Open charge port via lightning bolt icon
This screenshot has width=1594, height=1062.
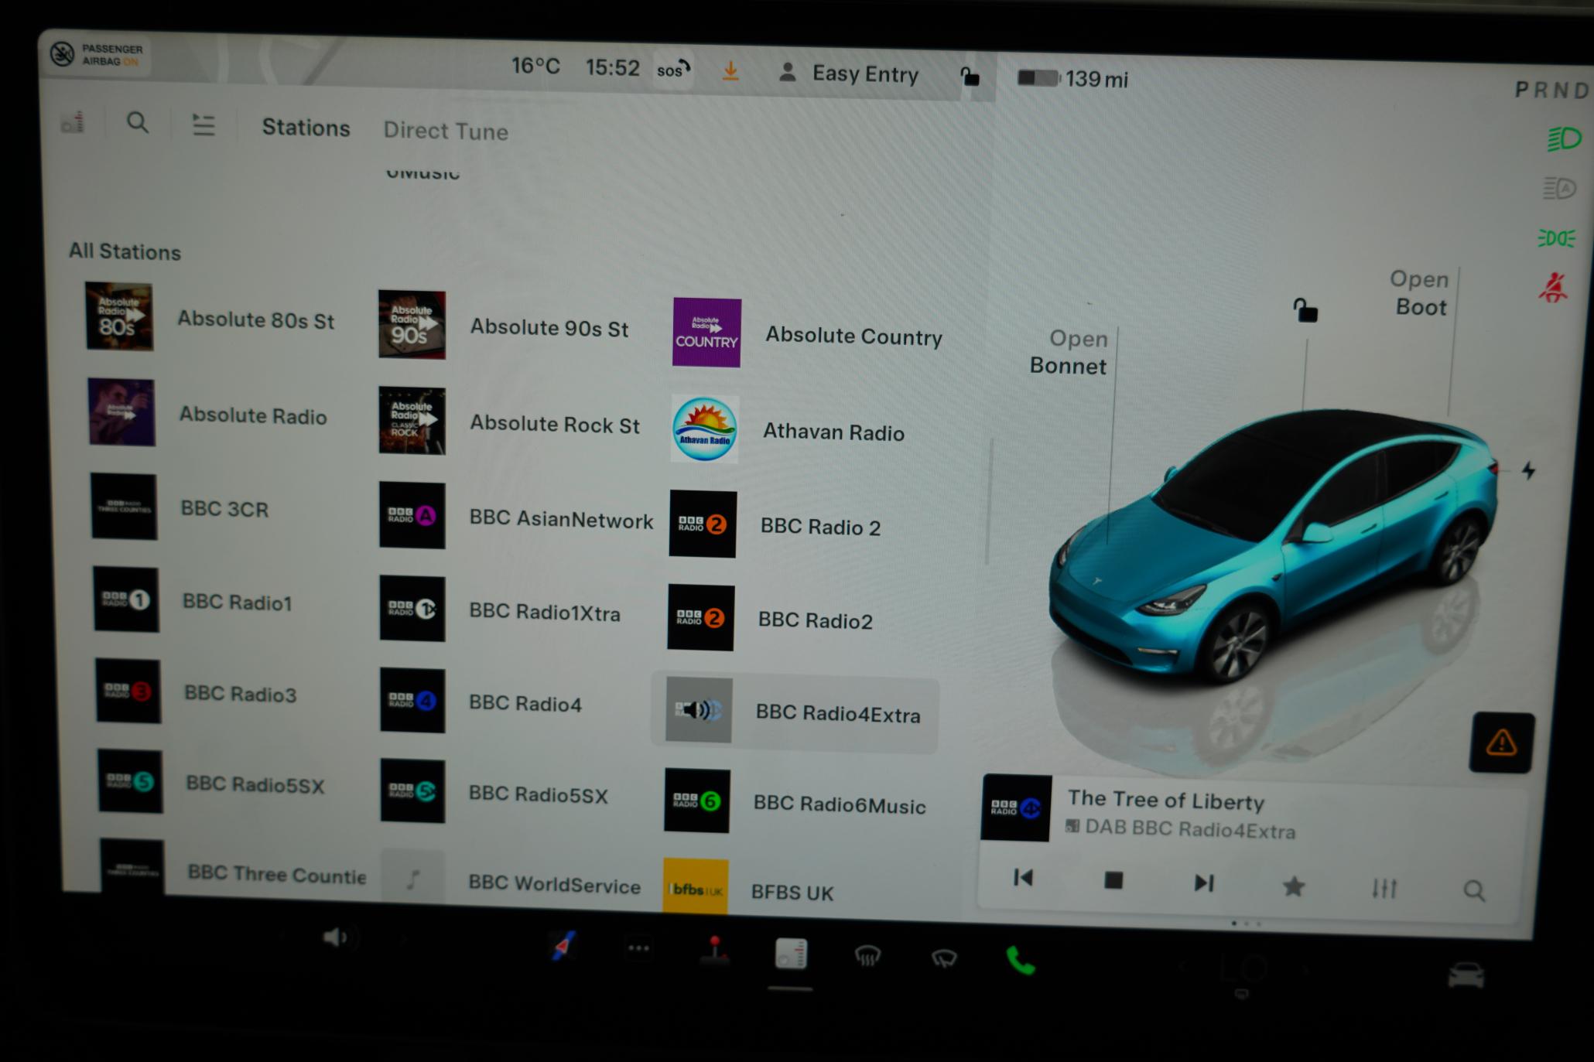click(1529, 470)
